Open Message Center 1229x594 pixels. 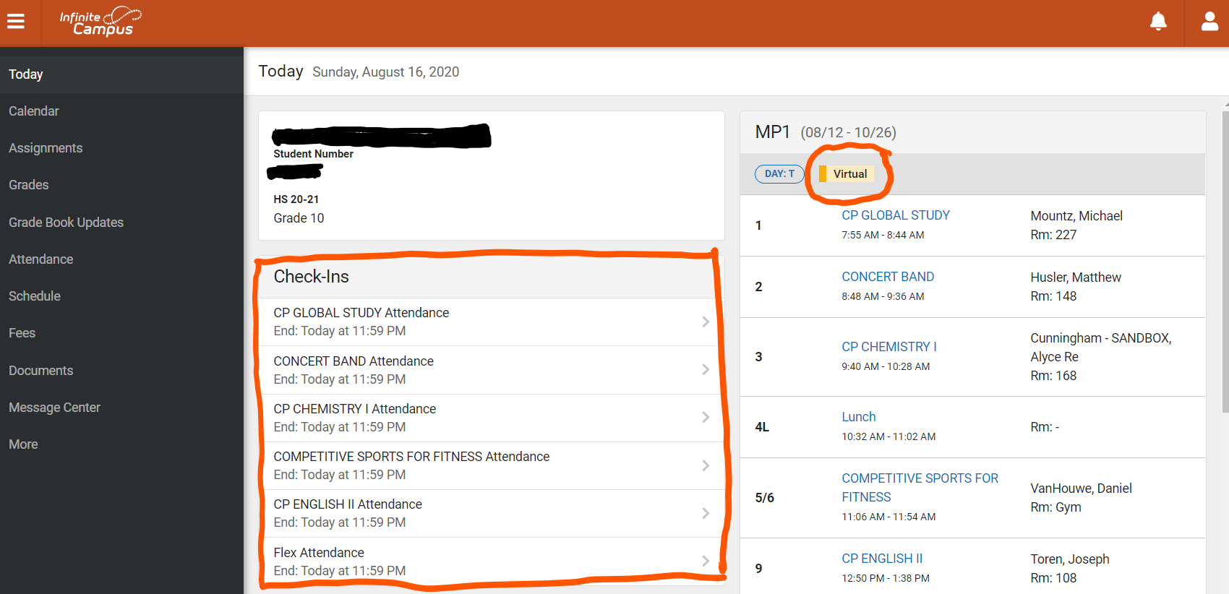coord(121,408)
